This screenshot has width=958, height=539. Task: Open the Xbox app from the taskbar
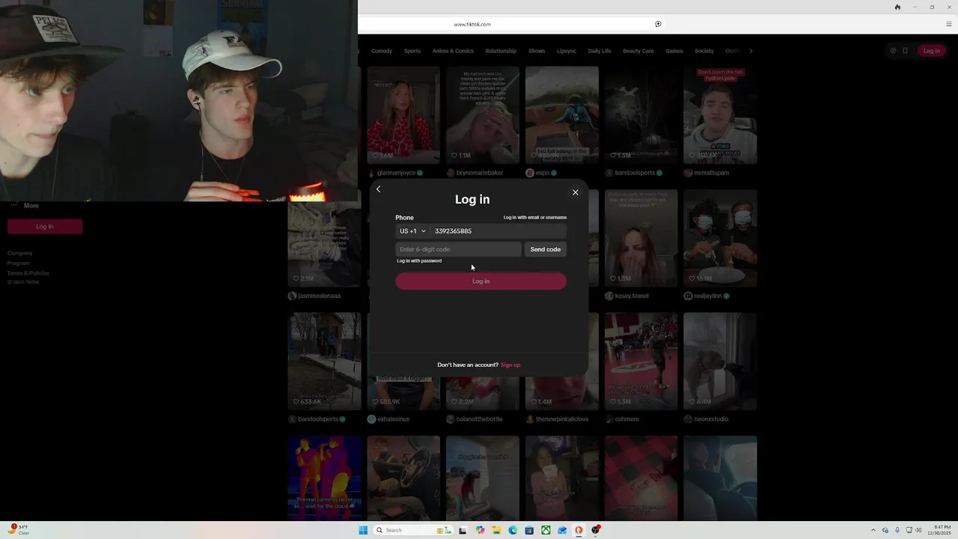(x=546, y=530)
